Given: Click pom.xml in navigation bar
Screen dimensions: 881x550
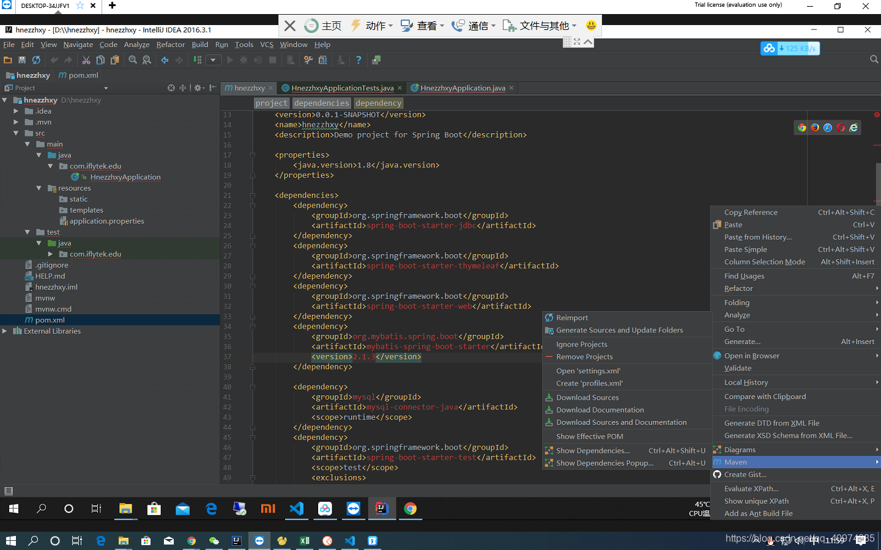Looking at the screenshot, I should click(78, 75).
